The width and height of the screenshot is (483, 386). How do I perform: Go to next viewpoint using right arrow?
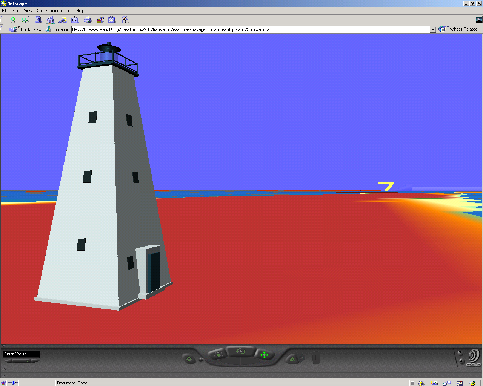tap(35, 361)
